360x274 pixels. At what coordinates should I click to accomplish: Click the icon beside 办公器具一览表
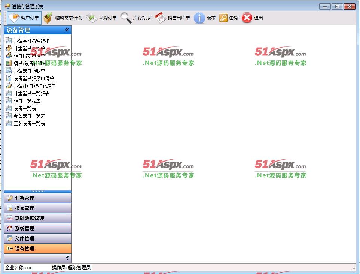tap(9, 116)
